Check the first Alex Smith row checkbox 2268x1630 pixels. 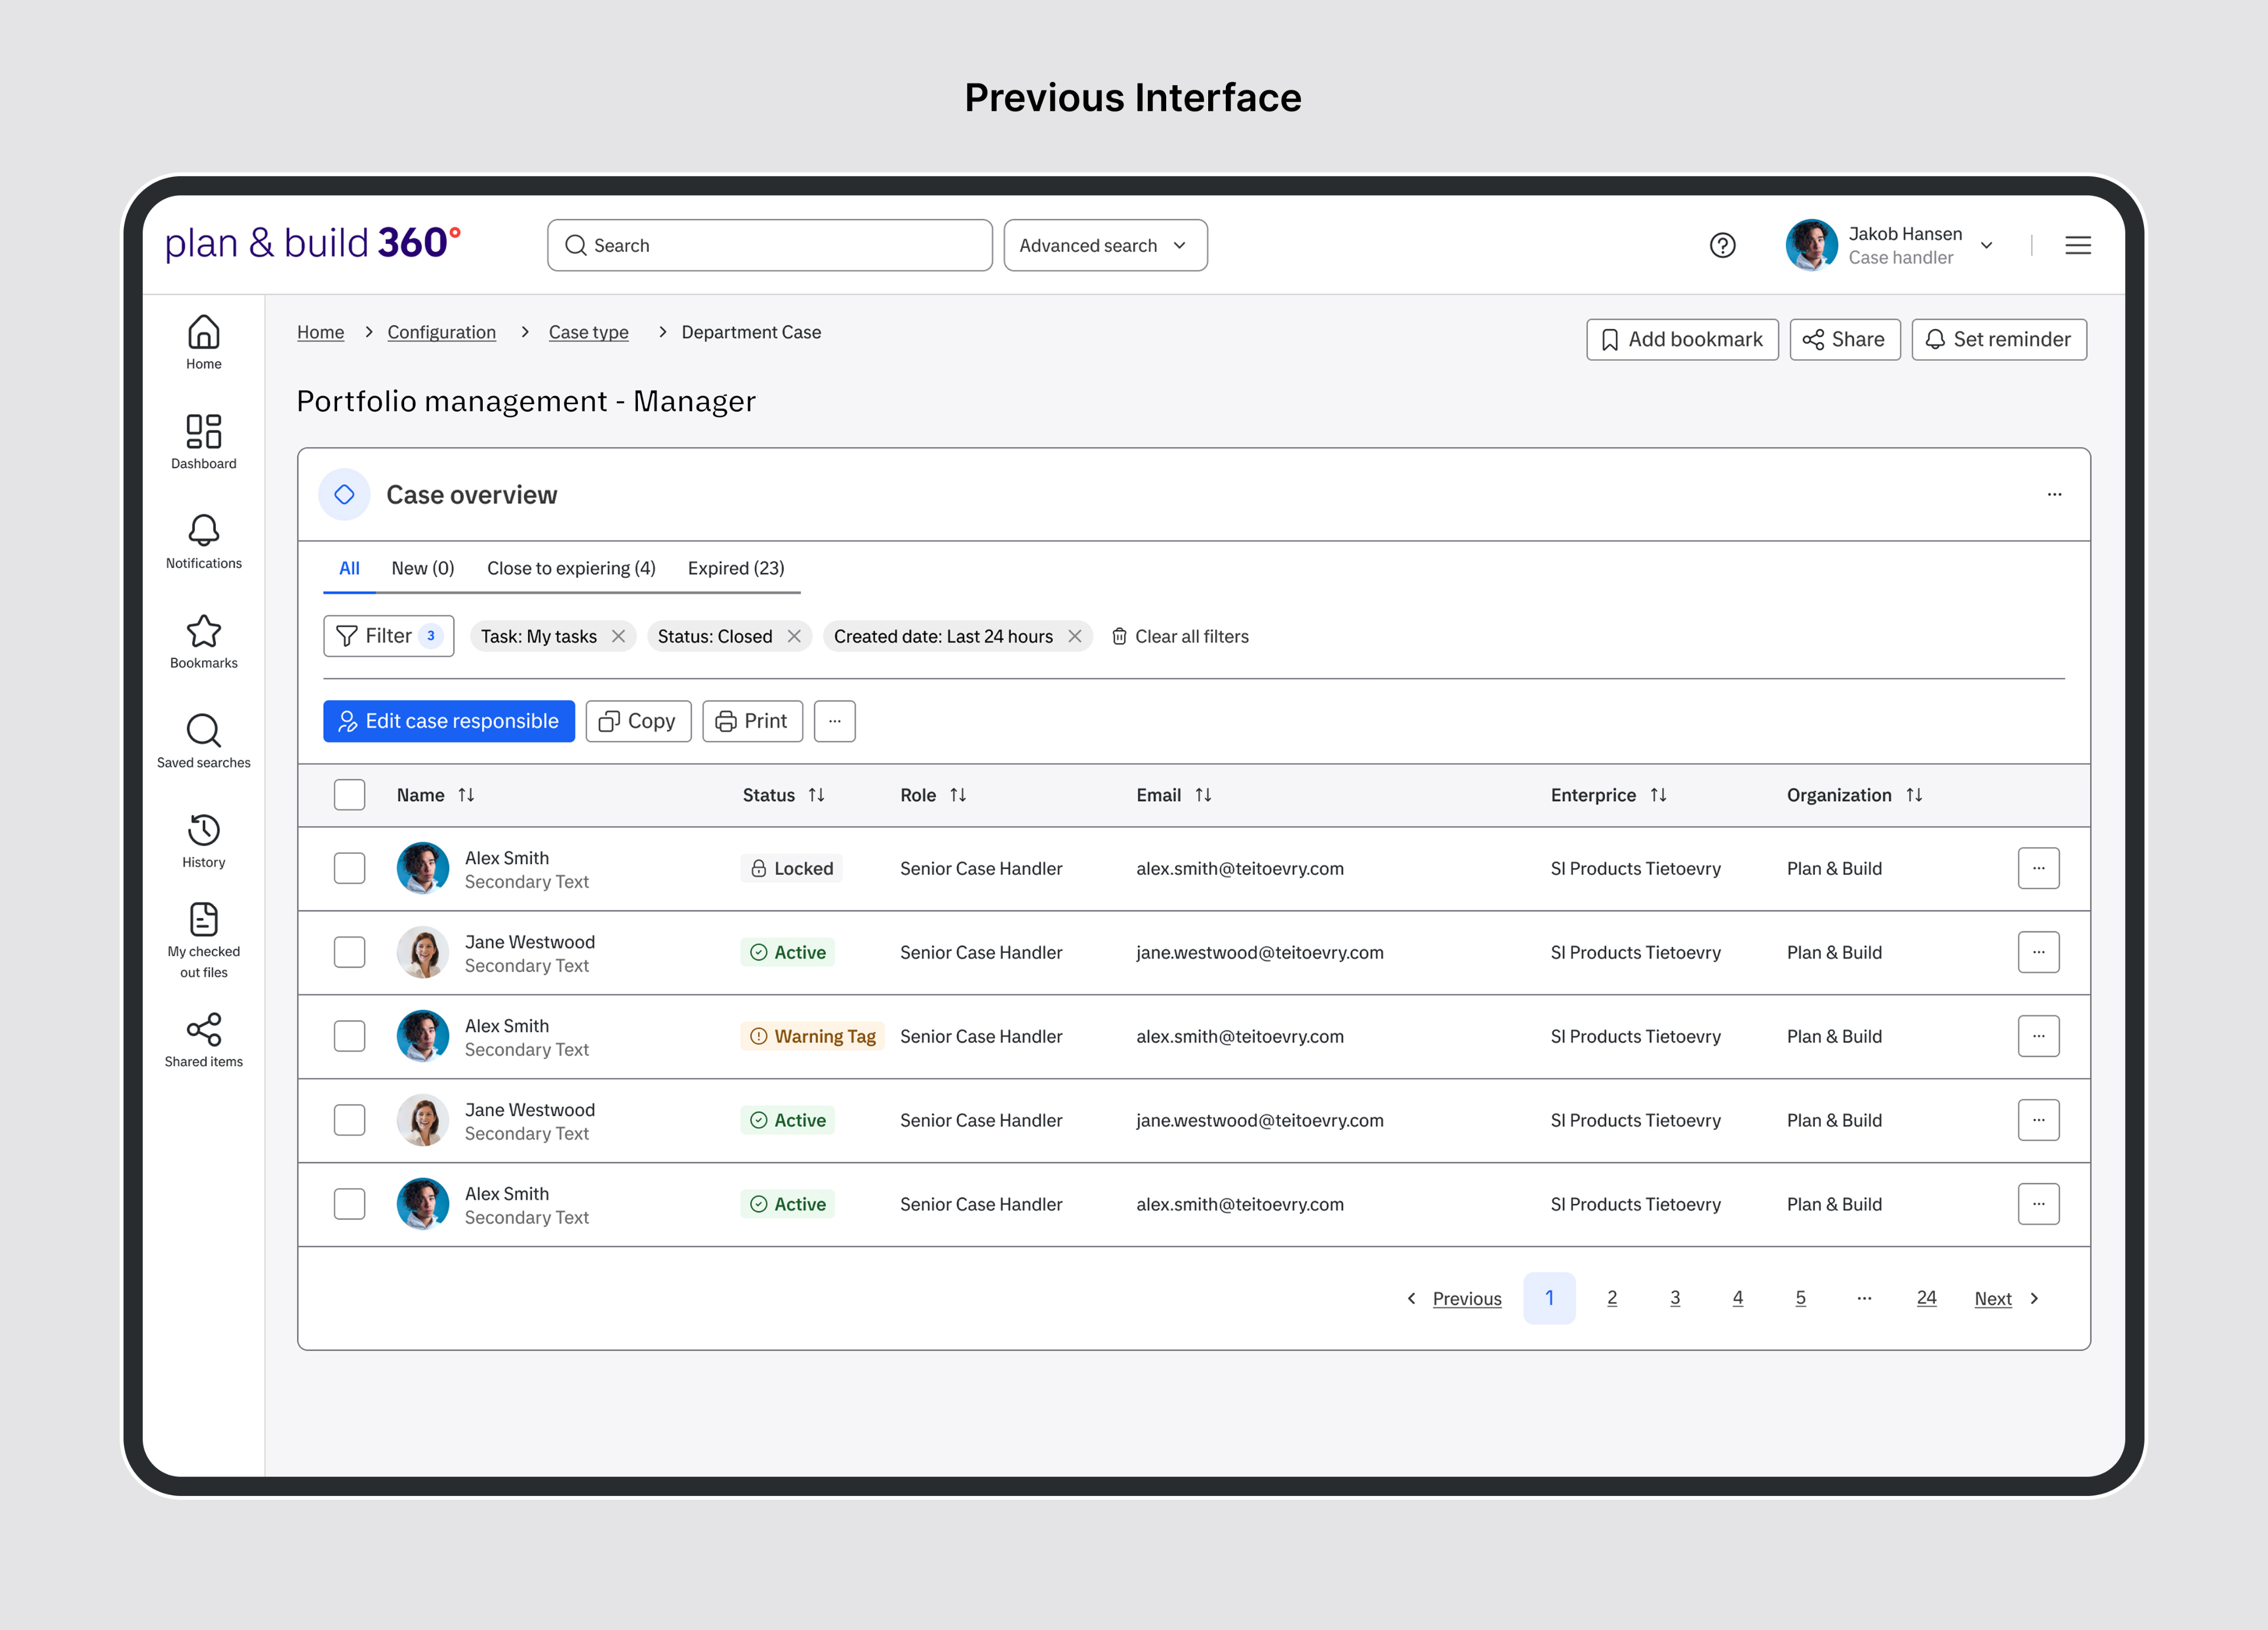[349, 868]
